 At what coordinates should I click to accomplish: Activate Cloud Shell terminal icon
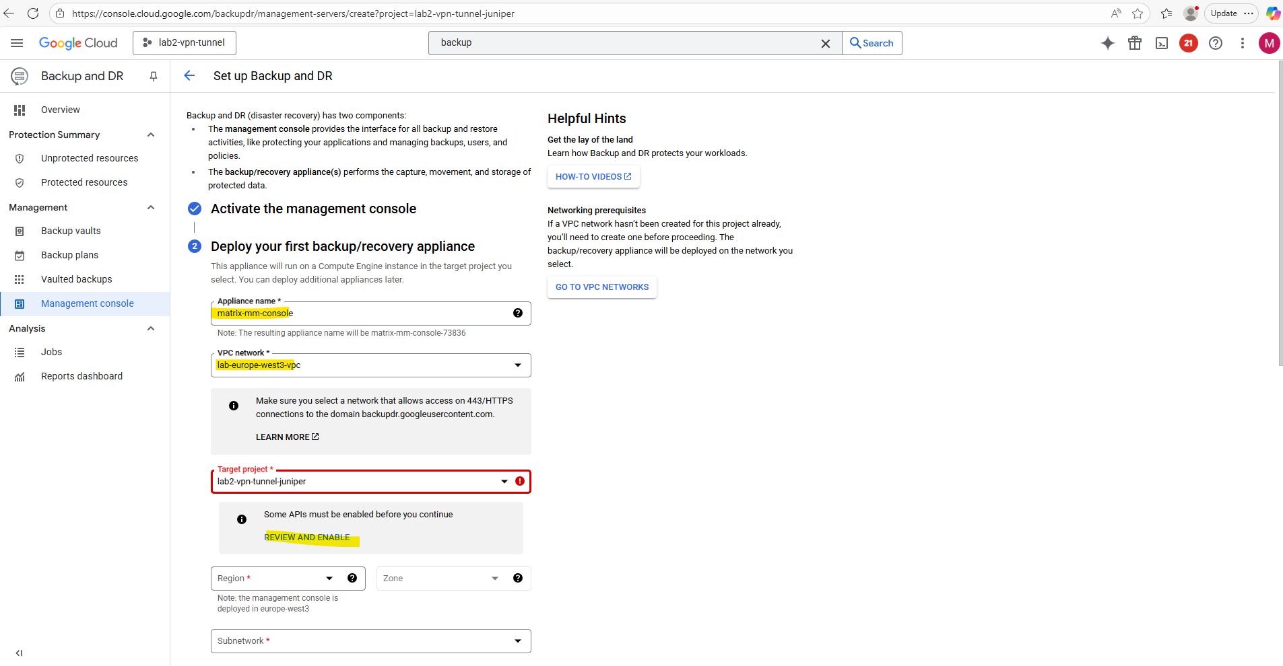tap(1162, 43)
